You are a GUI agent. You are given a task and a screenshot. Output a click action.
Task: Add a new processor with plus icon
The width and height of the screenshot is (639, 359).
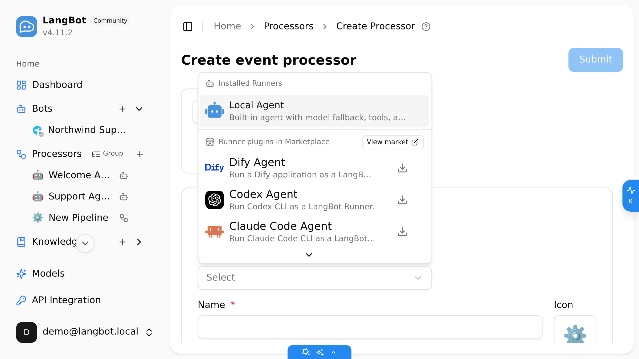click(x=140, y=154)
